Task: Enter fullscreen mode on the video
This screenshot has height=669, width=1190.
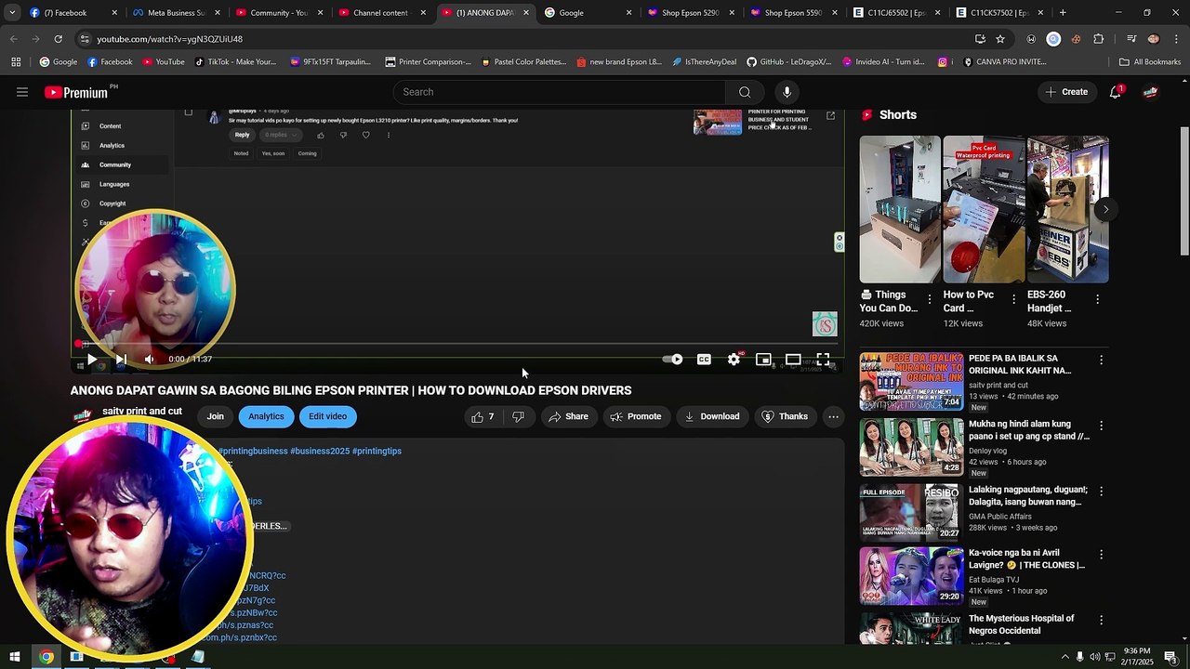Action: pos(823,360)
